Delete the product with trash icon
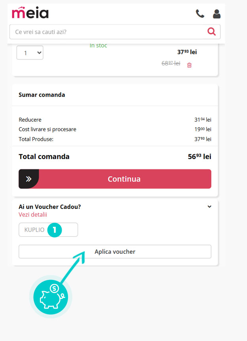 (189, 65)
